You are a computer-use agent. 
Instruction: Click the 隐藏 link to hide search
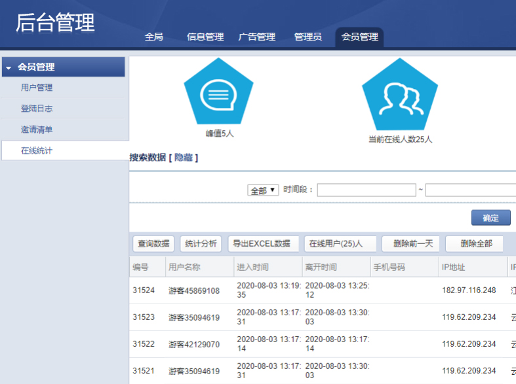pos(184,158)
